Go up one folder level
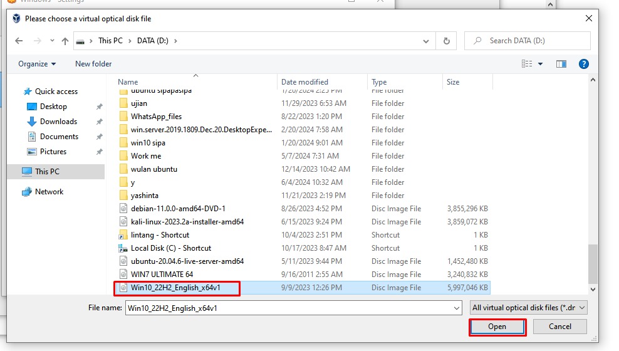619x351 pixels. pyautogui.click(x=65, y=41)
